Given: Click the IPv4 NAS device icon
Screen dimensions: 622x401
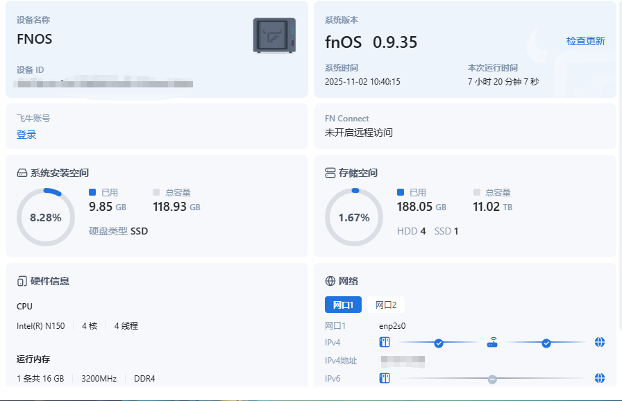Looking at the screenshot, I should coord(385,342).
